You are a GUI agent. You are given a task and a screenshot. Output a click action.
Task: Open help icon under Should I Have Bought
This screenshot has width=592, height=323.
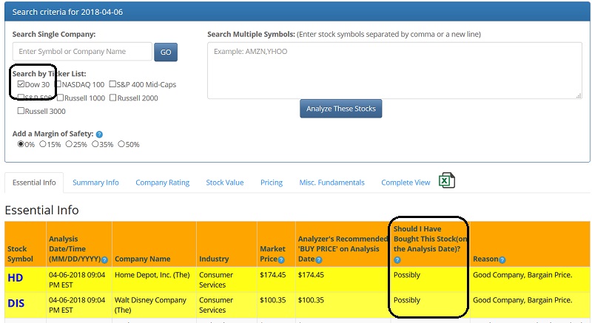(397, 259)
